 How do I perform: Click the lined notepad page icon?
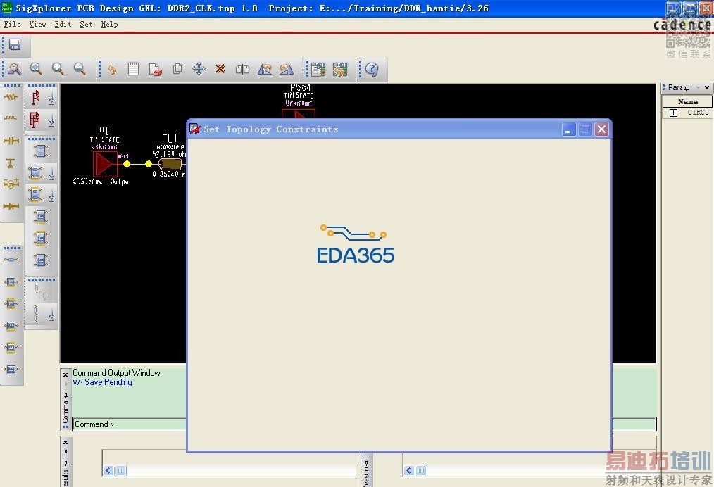click(x=133, y=69)
